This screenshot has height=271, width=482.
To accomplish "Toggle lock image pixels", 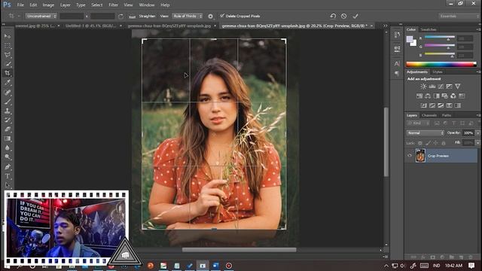I will click(428, 143).
